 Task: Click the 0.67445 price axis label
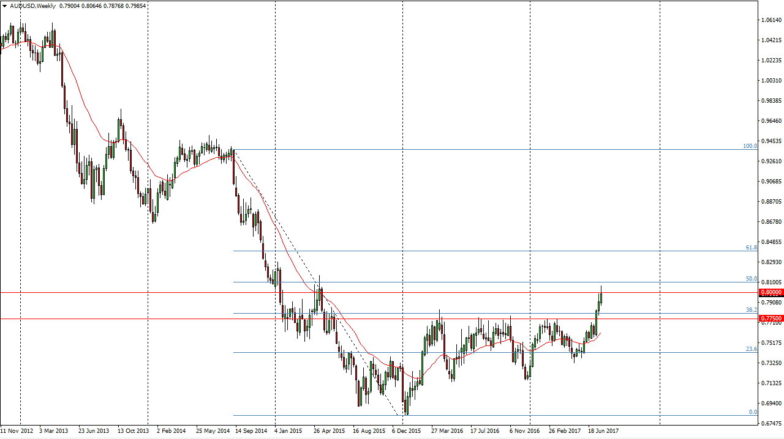click(772, 423)
